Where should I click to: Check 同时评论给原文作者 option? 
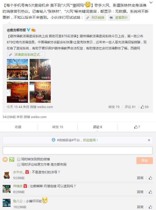click(19, 165)
